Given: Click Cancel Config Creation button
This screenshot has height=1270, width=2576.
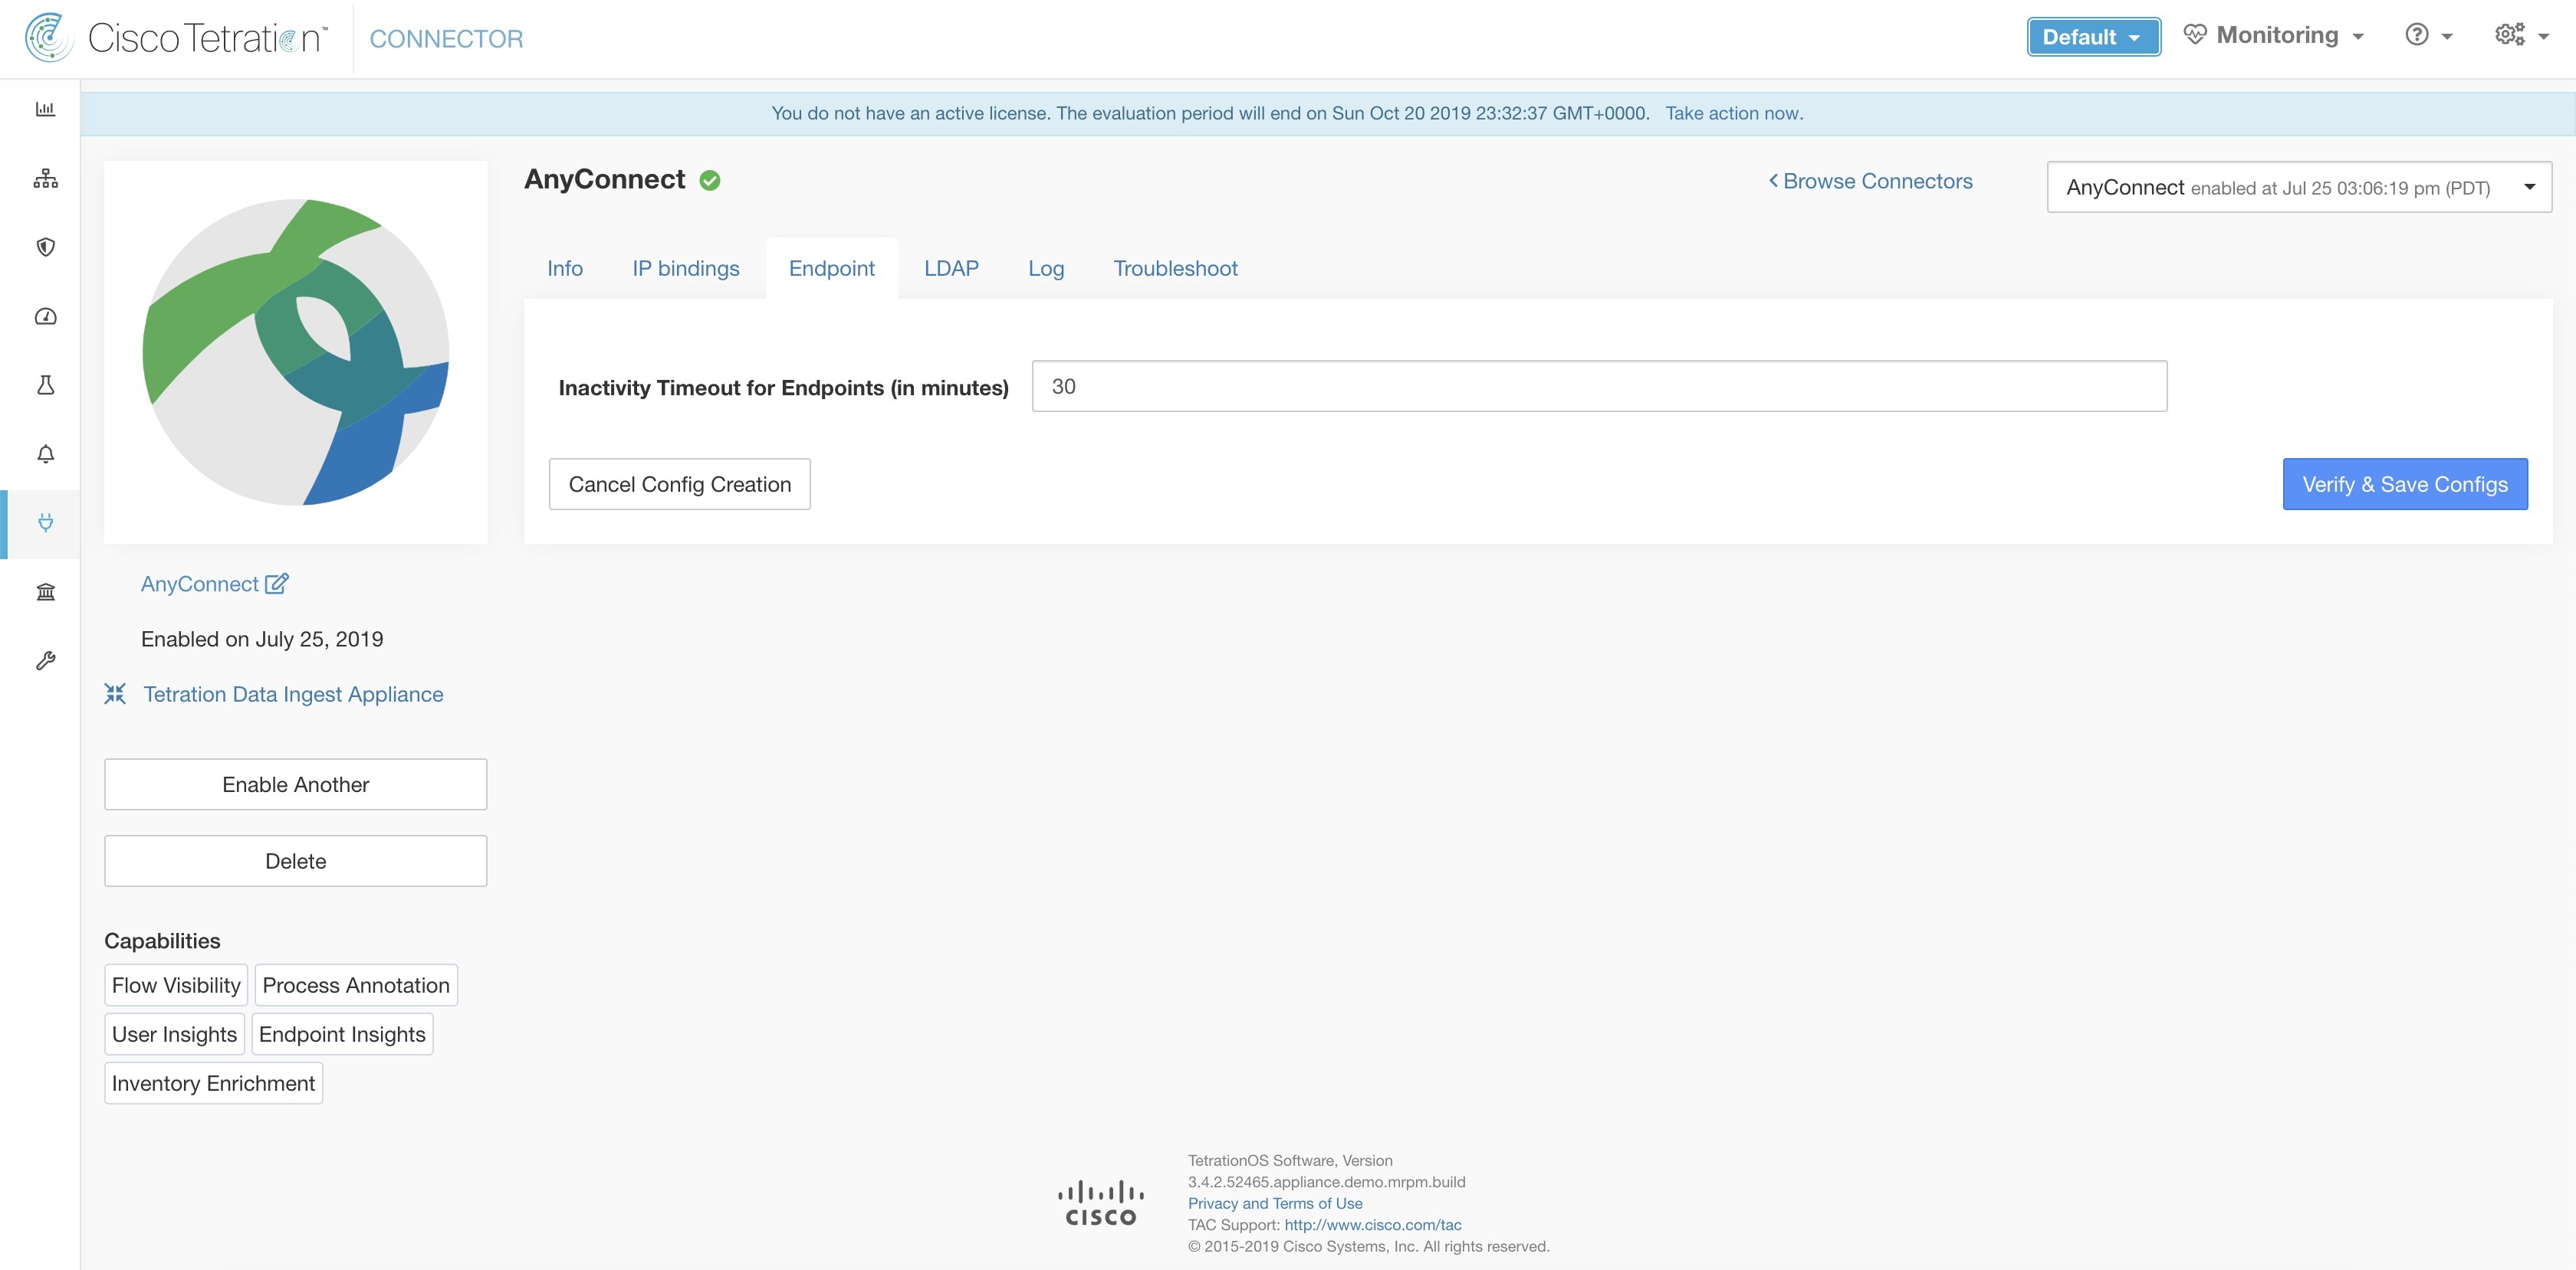Looking at the screenshot, I should pos(678,483).
